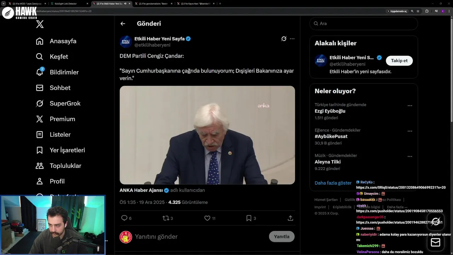
Task: Click @etkilihaberyeni handle on the post
Action: pos(152,45)
